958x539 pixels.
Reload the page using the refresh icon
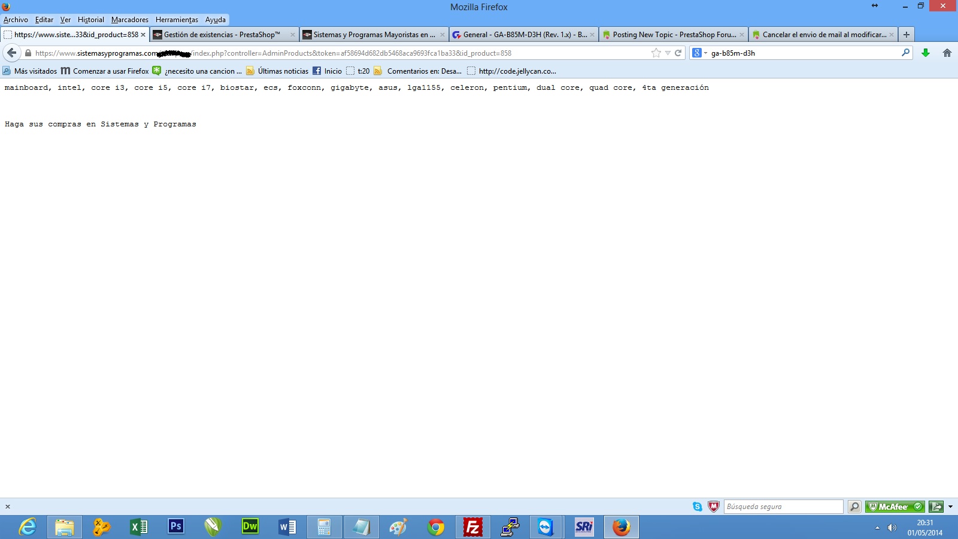point(678,53)
